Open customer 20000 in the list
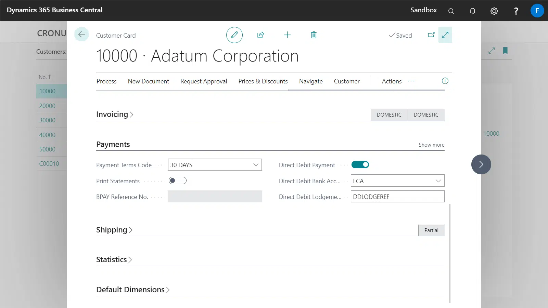Viewport: 548px width, 308px height. click(47, 106)
